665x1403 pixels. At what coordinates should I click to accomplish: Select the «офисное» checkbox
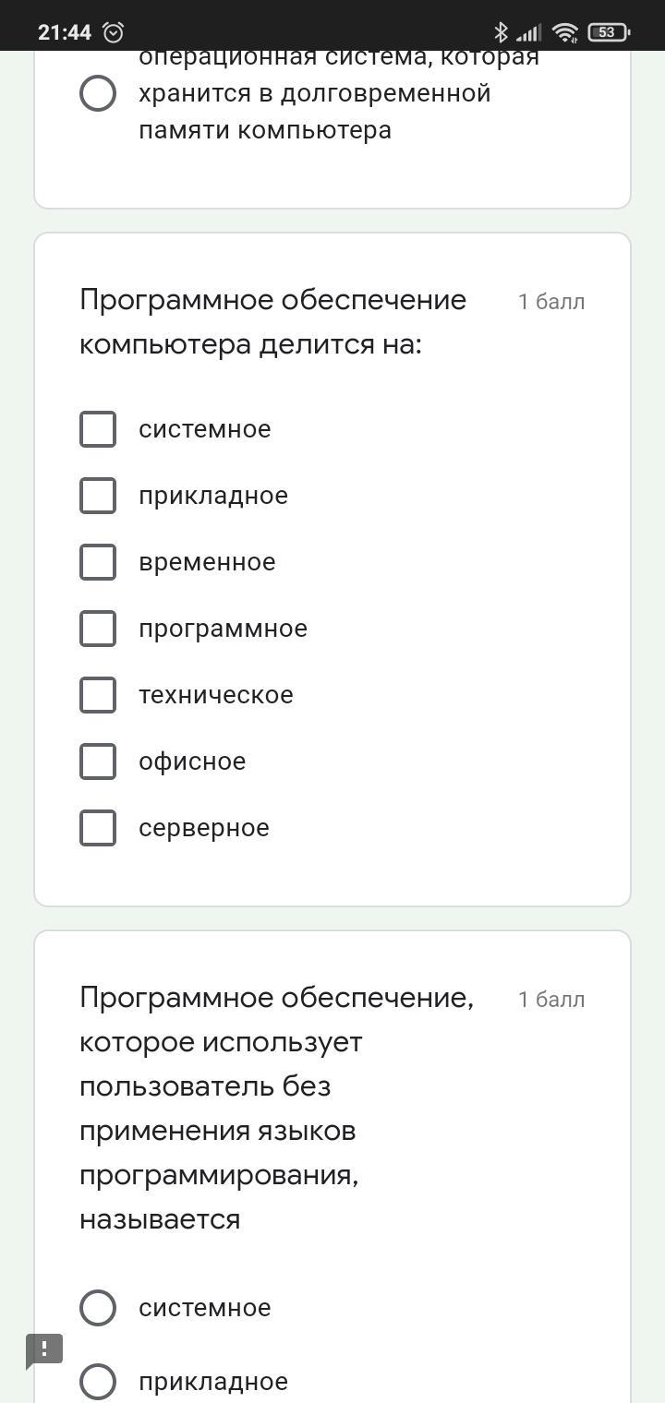click(x=98, y=761)
